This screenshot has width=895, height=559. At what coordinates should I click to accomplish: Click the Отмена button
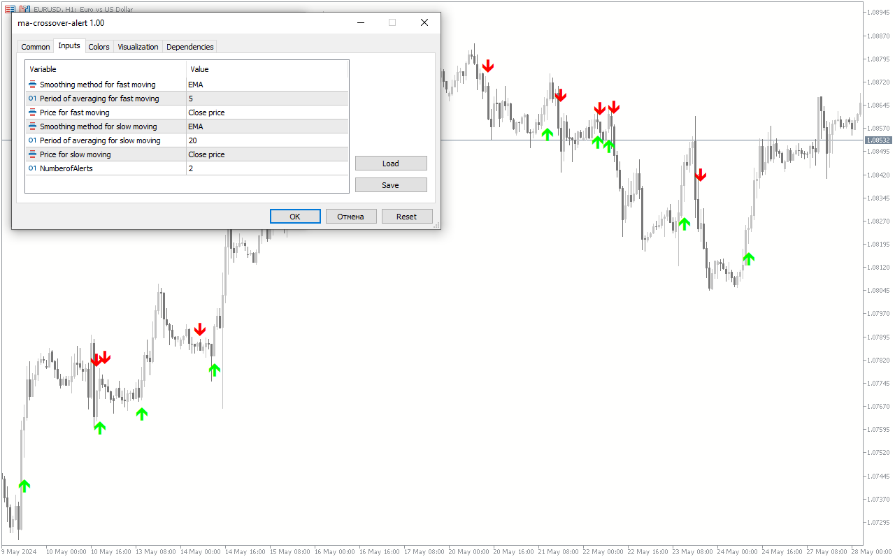pos(351,217)
